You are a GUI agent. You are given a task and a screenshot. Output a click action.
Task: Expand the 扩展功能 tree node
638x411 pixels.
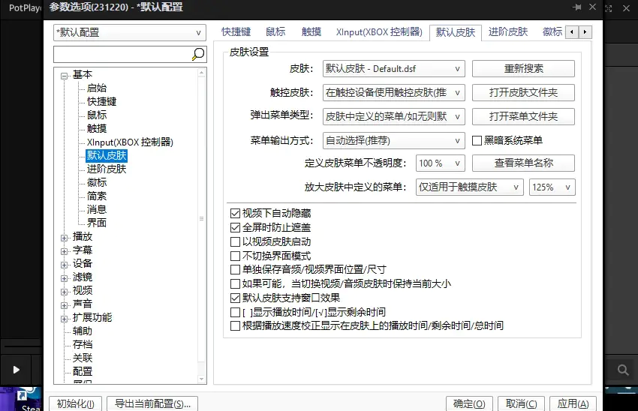64,319
